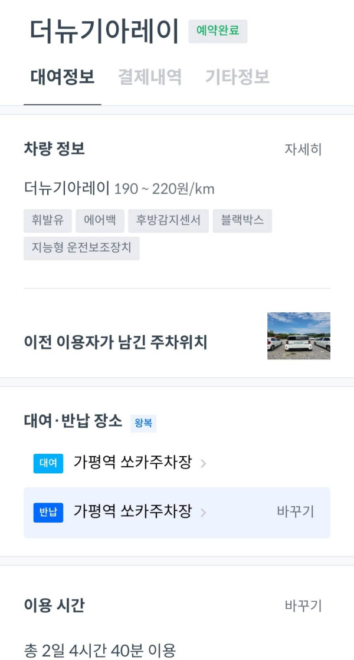Click the 예약완료 status badge
Image resolution: width=354 pixels, height=660 pixels.
point(219,32)
